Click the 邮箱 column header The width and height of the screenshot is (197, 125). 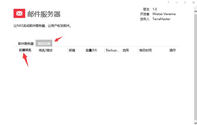(x=72, y=50)
